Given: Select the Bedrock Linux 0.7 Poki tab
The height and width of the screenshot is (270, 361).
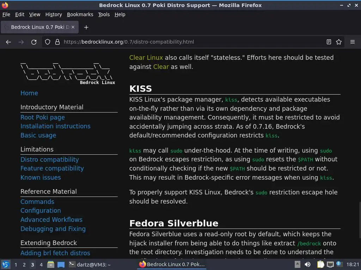Looking at the screenshot, I should click(39, 27).
